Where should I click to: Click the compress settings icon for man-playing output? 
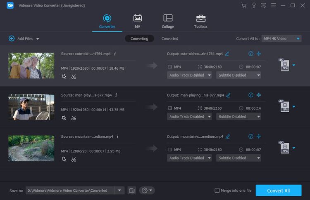(259, 95)
